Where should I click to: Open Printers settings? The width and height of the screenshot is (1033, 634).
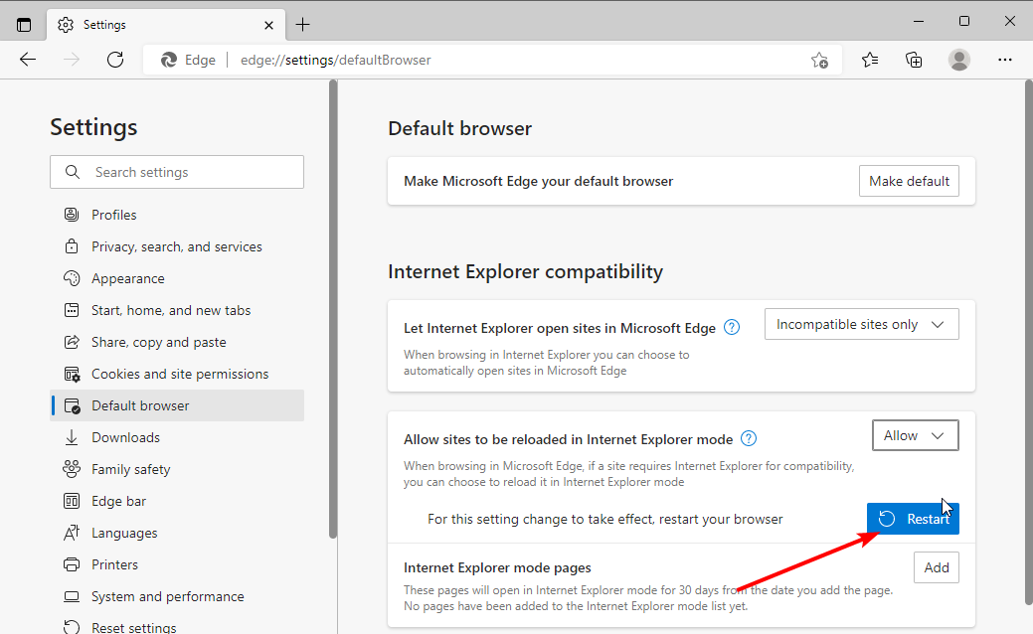177,564
